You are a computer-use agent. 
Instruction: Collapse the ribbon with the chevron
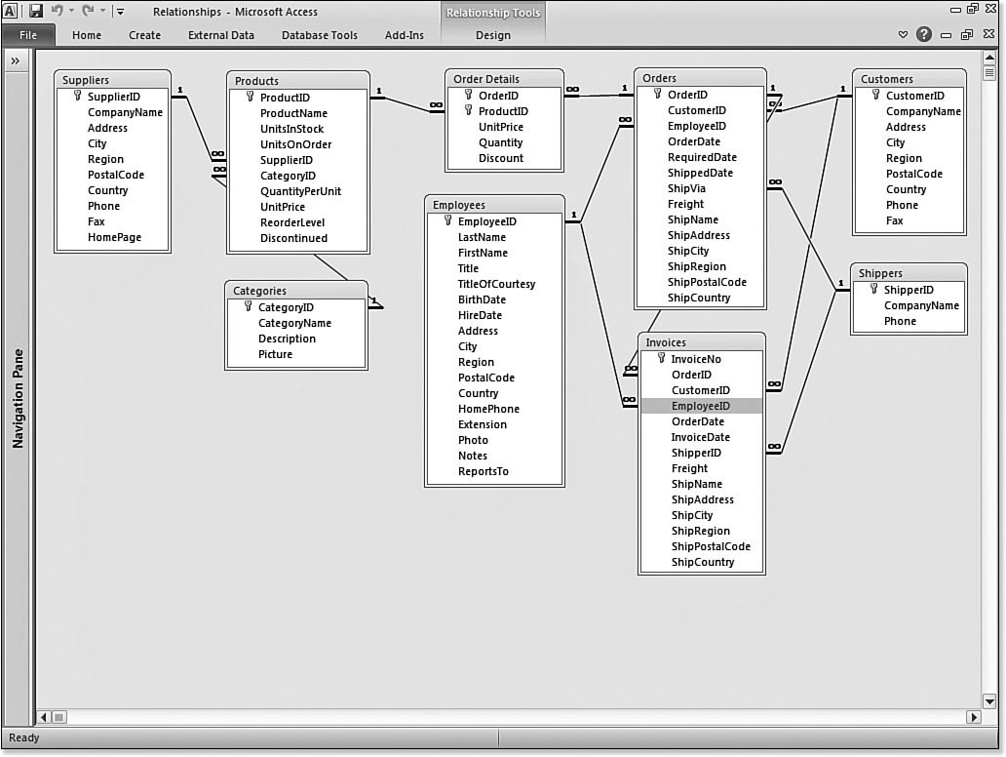pos(903,35)
